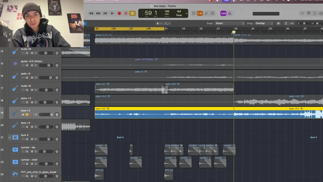Click the pan knob on Sum 3 track
Screen dimensions: 323x182
click(x=57, y=139)
